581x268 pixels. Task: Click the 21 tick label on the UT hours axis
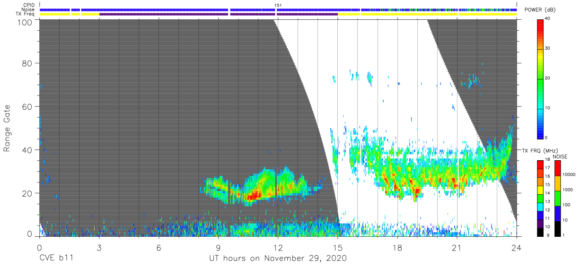point(457,247)
